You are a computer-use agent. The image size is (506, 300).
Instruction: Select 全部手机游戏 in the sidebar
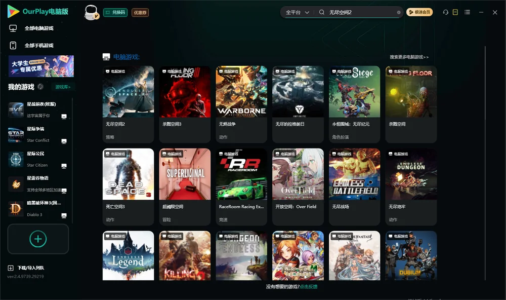(x=39, y=45)
